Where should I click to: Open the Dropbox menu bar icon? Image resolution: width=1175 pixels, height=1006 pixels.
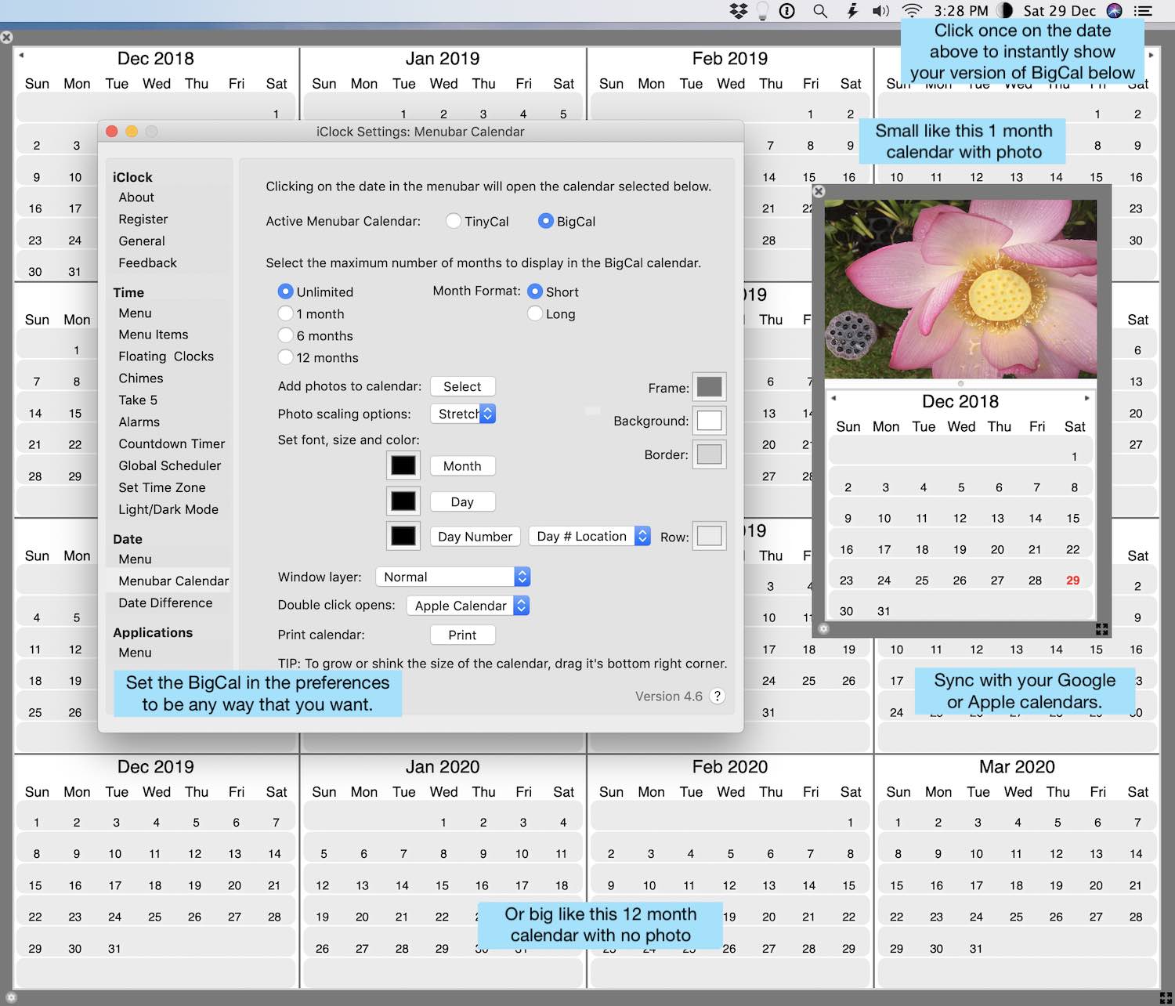coord(738,11)
